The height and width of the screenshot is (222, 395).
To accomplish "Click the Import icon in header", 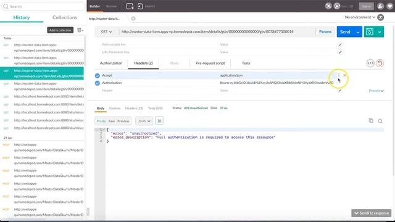I will pyautogui.click(x=140, y=6).
